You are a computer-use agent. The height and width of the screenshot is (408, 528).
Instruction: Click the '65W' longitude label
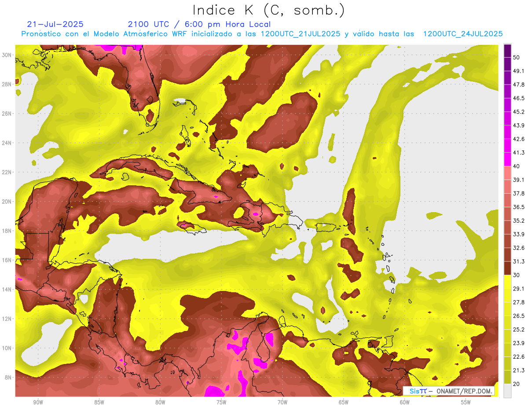(344, 402)
